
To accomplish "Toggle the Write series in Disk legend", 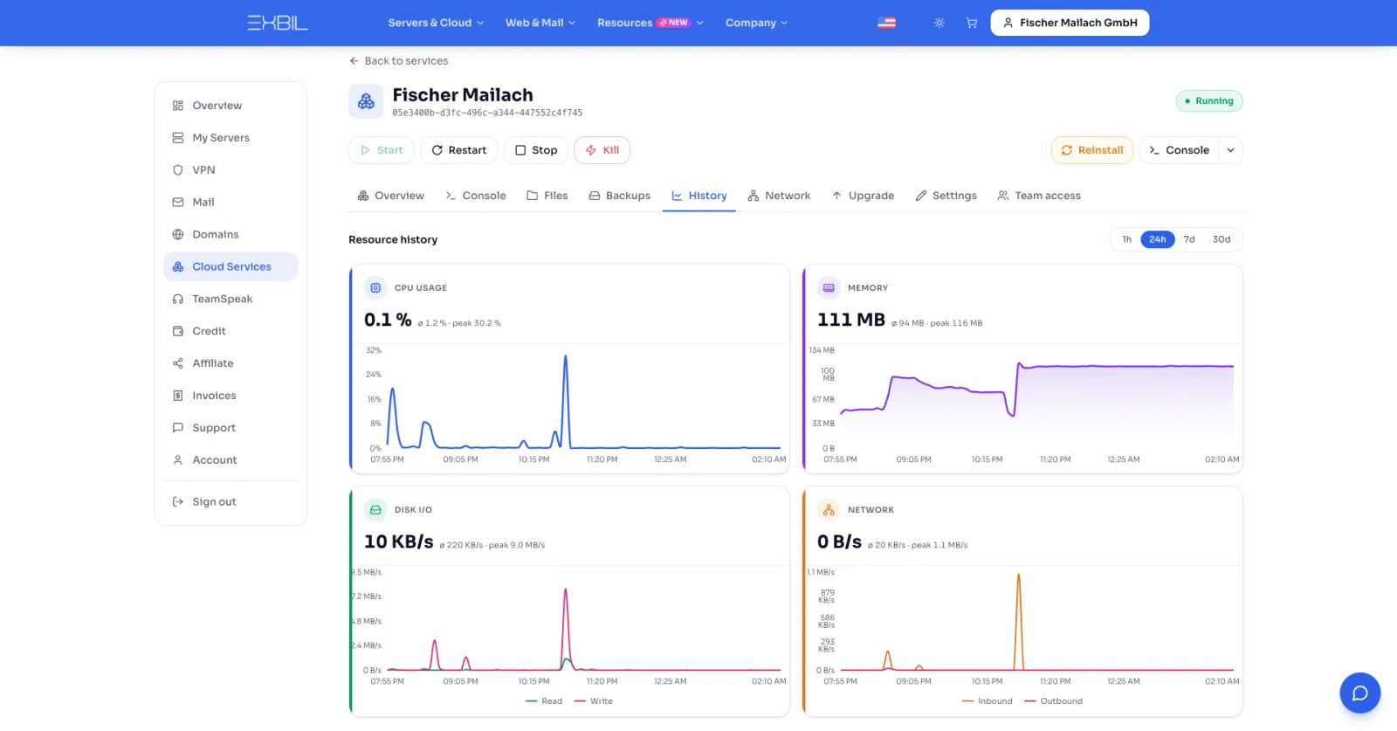I will click(594, 701).
